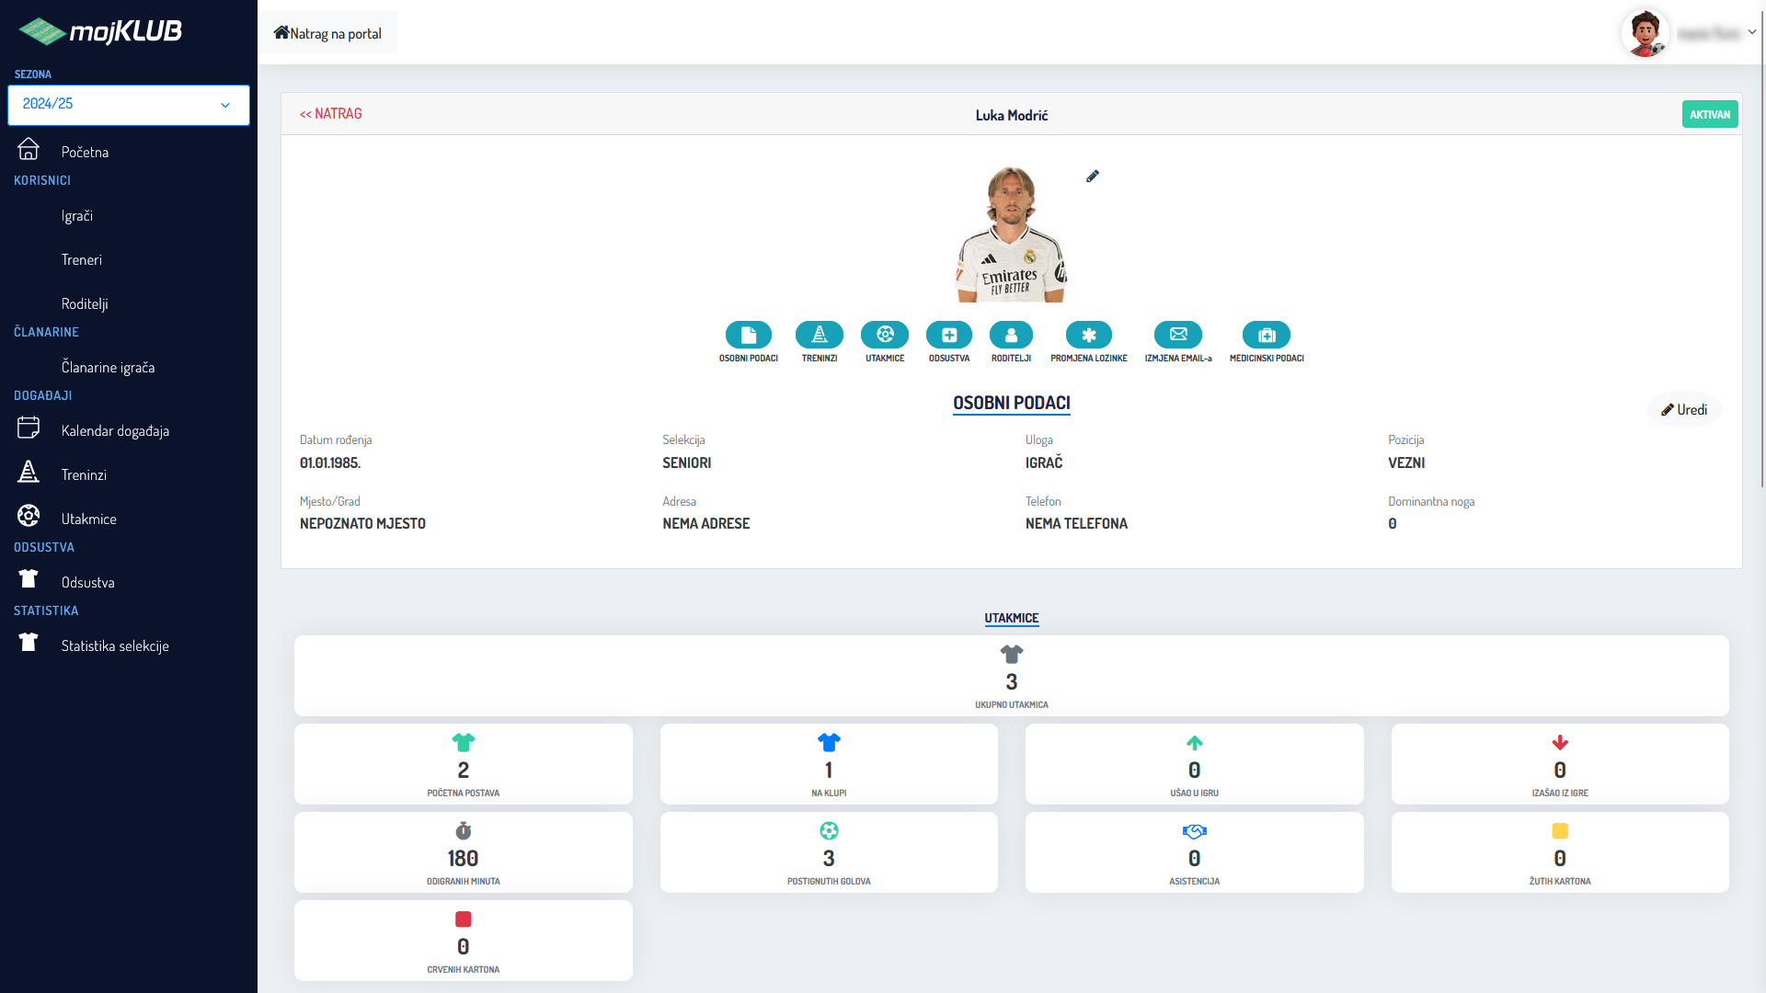Open the Utakmice ball icon under photo

click(x=885, y=335)
